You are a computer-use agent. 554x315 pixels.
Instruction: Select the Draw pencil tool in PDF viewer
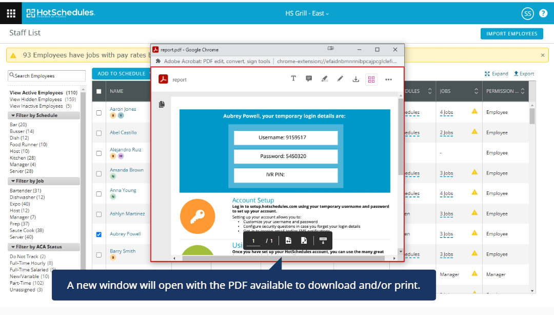click(x=340, y=78)
